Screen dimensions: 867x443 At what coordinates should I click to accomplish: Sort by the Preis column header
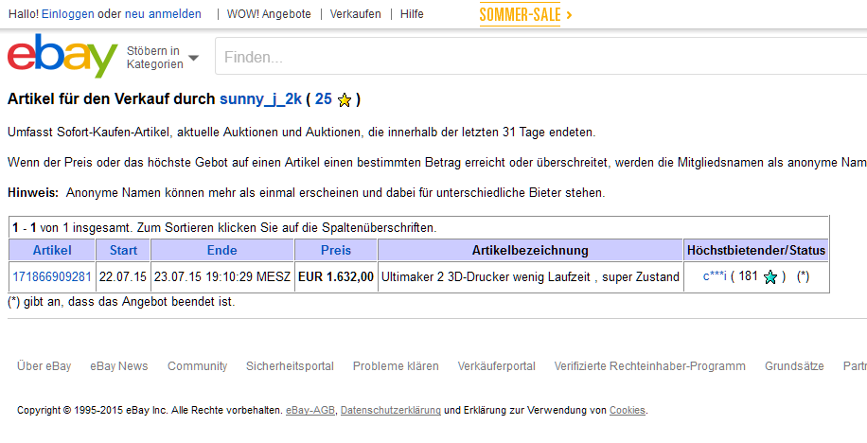tap(336, 251)
